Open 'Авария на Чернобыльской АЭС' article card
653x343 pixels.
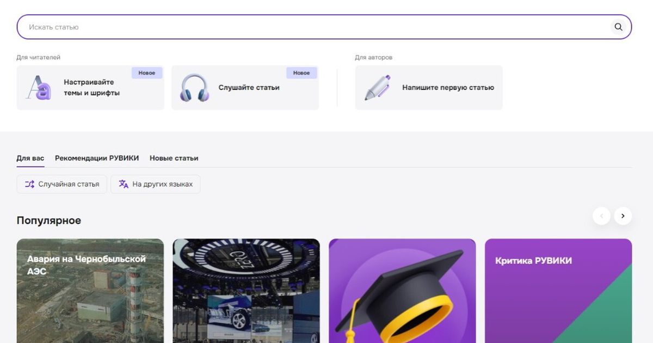pos(90,291)
